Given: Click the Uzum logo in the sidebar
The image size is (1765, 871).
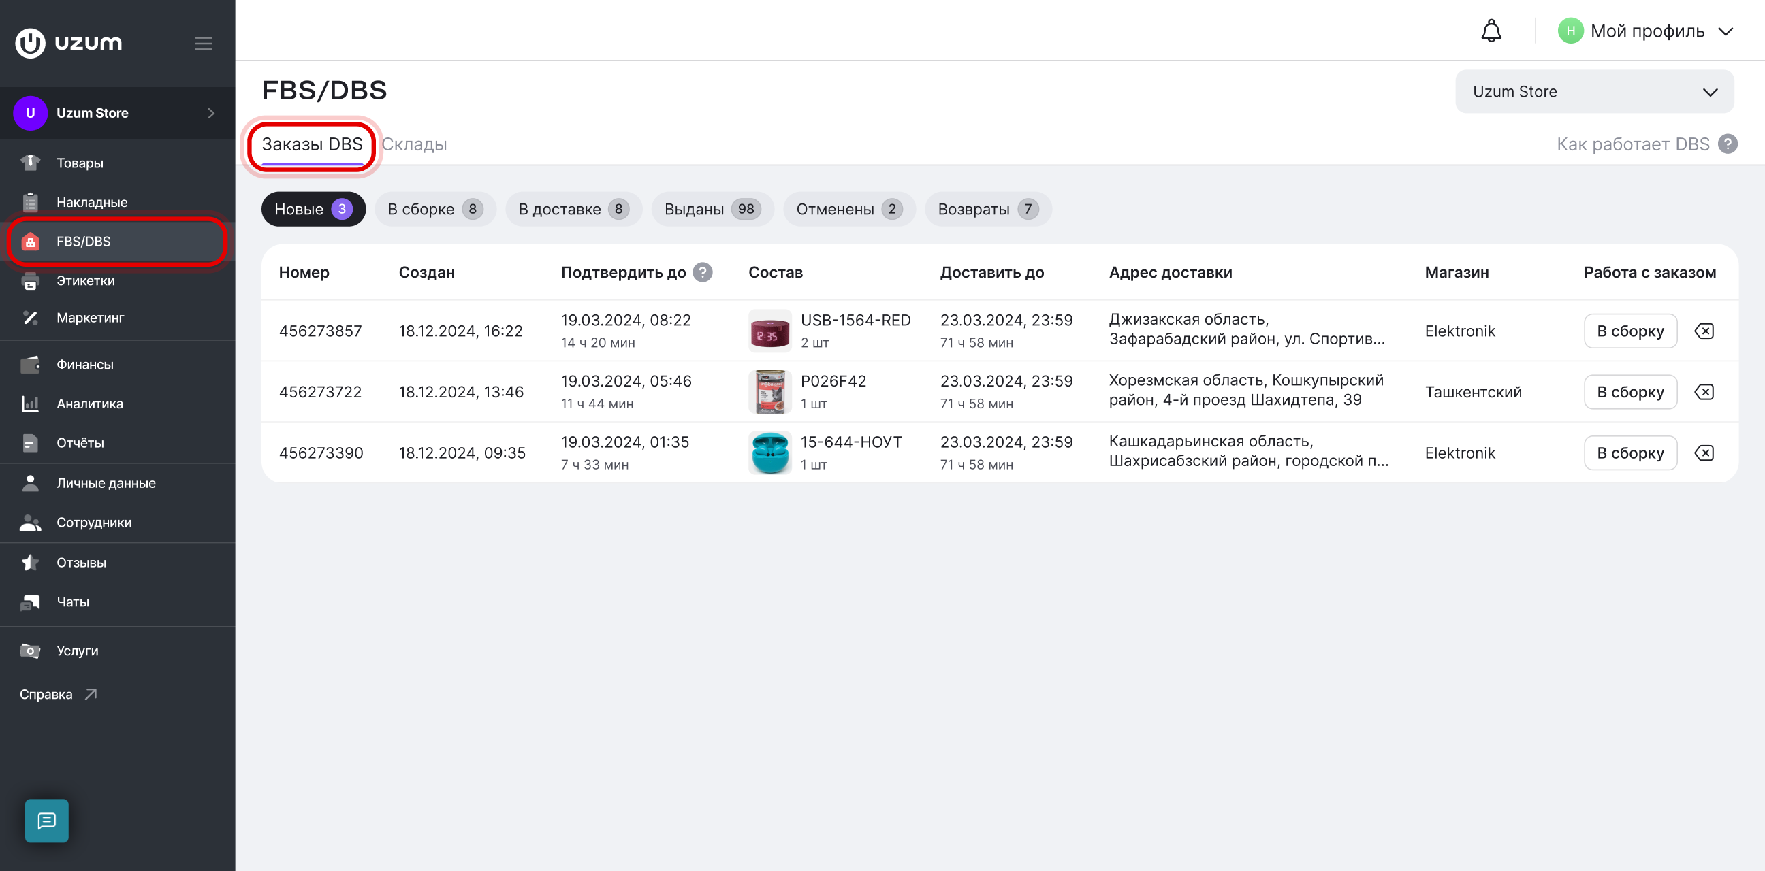Looking at the screenshot, I should coord(69,43).
